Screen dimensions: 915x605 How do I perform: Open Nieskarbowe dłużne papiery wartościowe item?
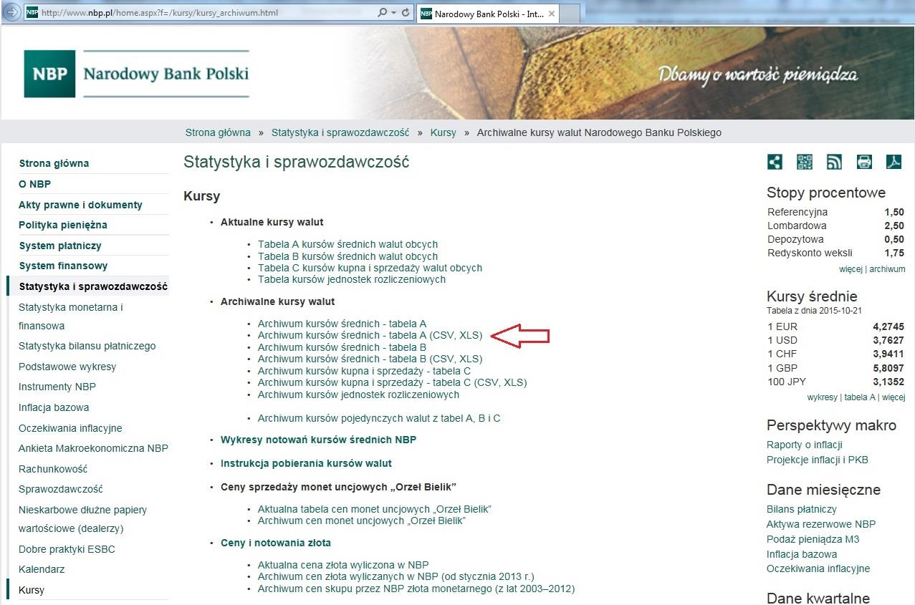coord(82,519)
